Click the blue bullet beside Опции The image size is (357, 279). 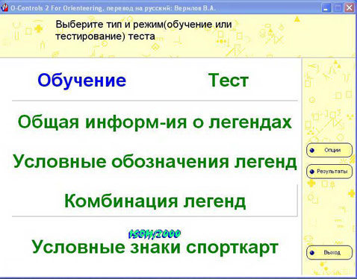click(312, 151)
